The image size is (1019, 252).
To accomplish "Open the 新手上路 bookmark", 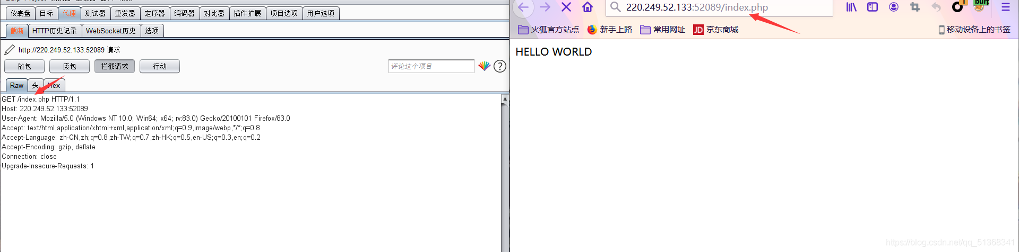I will click(610, 30).
